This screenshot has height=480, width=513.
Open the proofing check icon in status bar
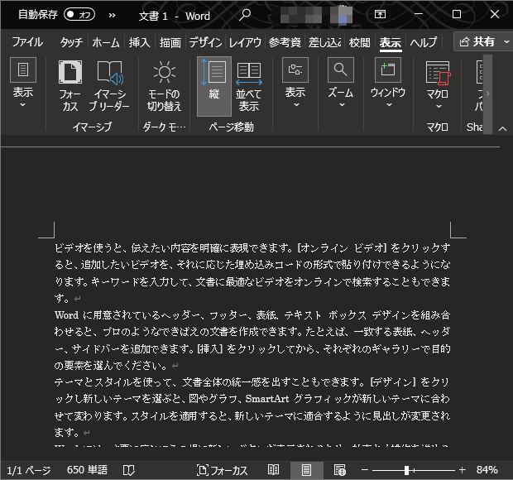pos(128,470)
